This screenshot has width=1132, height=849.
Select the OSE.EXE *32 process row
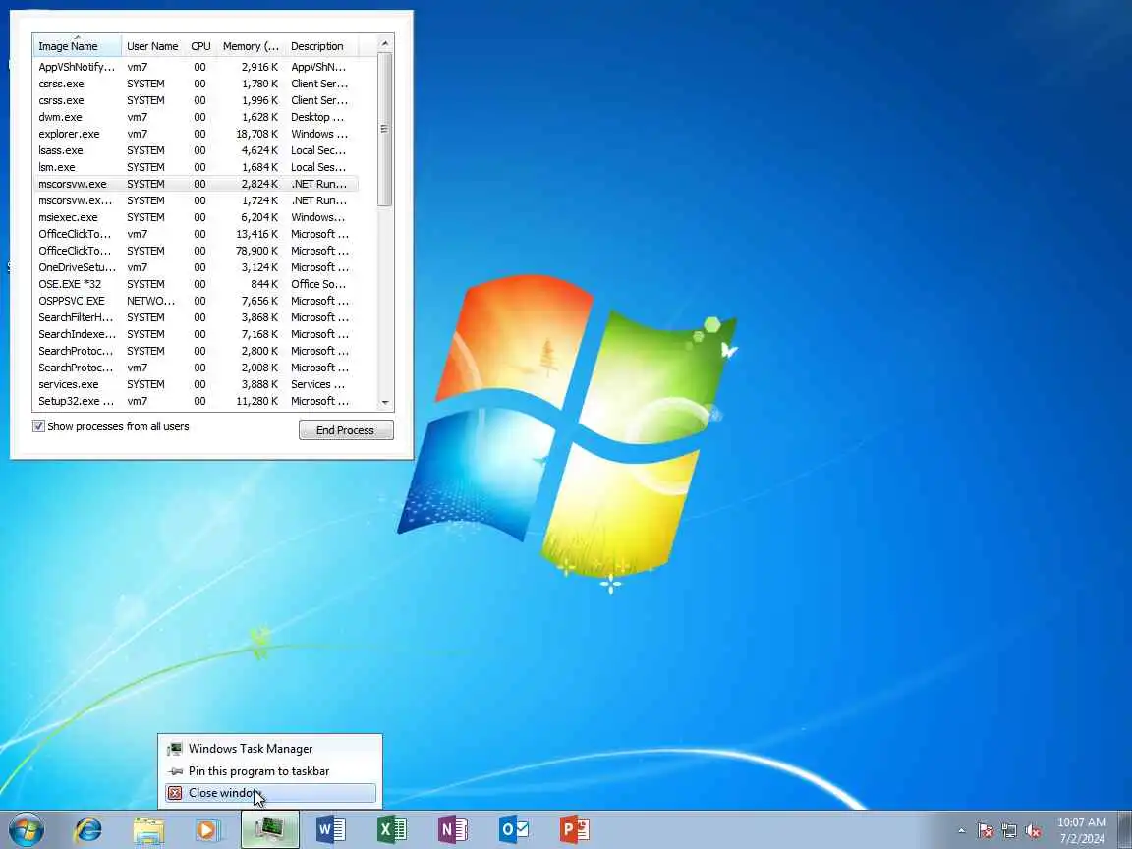pos(195,284)
